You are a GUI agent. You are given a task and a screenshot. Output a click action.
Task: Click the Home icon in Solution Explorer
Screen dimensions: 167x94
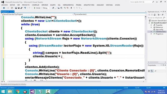[155, 15]
